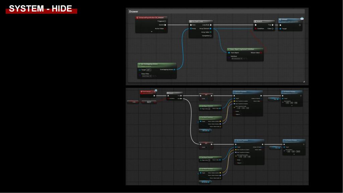The height and width of the screenshot is (193, 343).
Task: Click the Started execution pin
Action: click(x=165, y=25)
